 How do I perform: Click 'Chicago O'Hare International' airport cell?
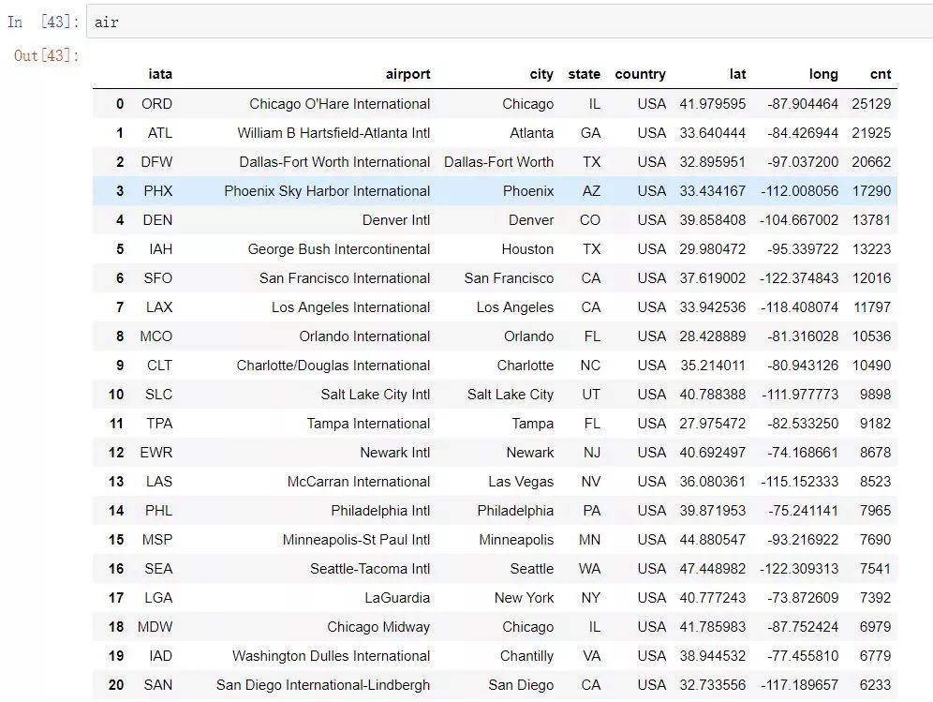pos(339,104)
